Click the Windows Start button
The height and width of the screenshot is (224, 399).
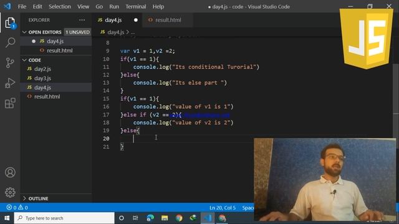7,218
